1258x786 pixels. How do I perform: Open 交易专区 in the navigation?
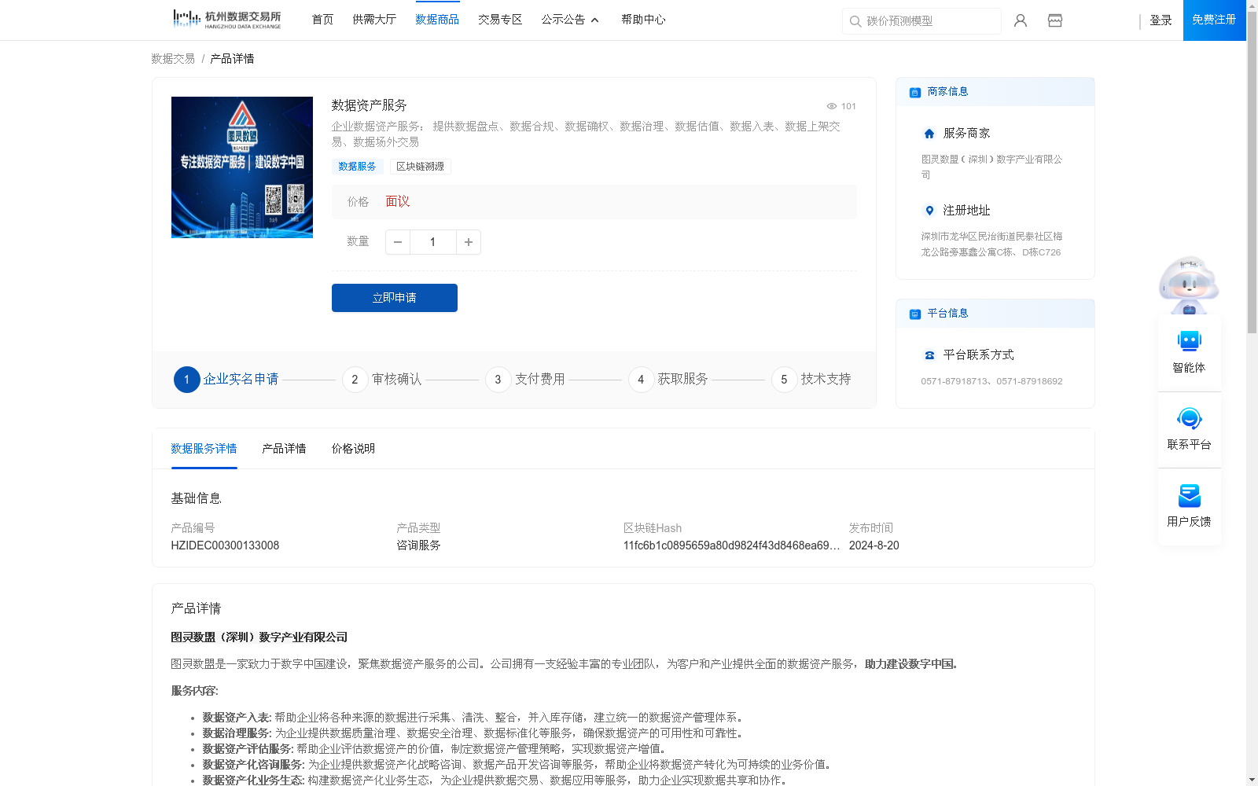pos(500,20)
